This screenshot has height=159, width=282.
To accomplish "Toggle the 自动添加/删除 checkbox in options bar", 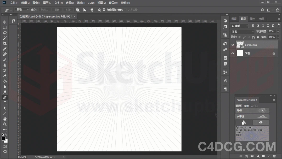I will tap(104, 10).
